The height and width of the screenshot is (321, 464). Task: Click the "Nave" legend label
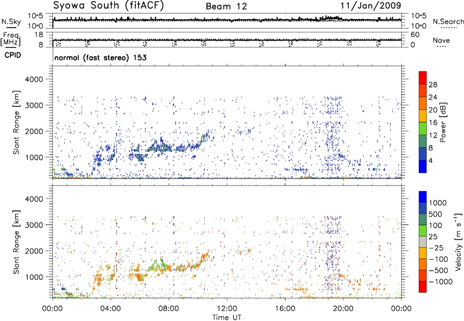(x=441, y=41)
